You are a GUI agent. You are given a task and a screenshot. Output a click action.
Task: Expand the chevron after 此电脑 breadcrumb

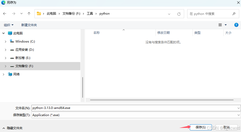coord(59,14)
